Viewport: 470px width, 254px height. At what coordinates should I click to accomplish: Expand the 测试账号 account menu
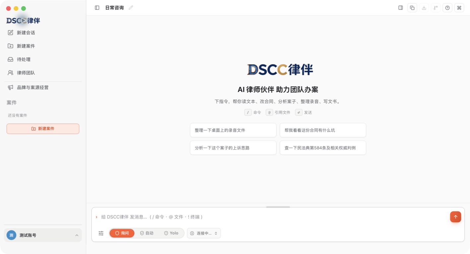pyautogui.click(x=43, y=235)
